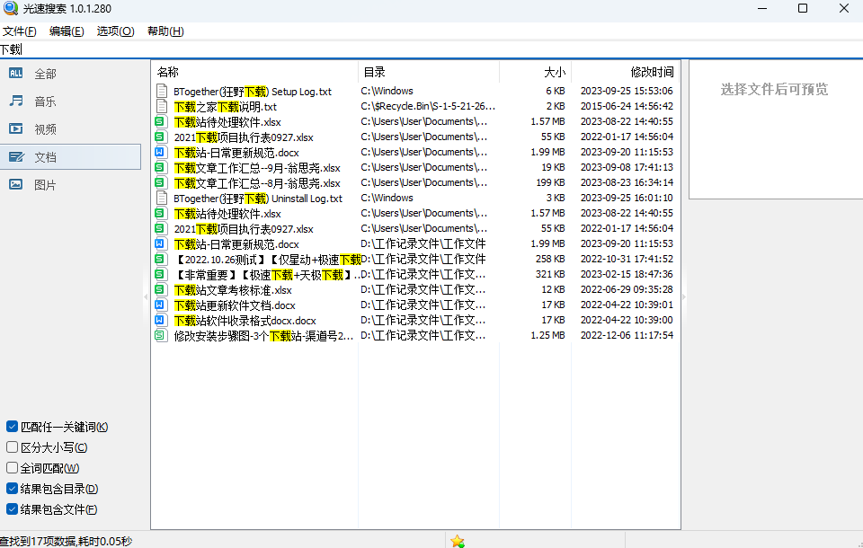Click the Word icon for 下载站更新软件文档.docx

[162, 305]
